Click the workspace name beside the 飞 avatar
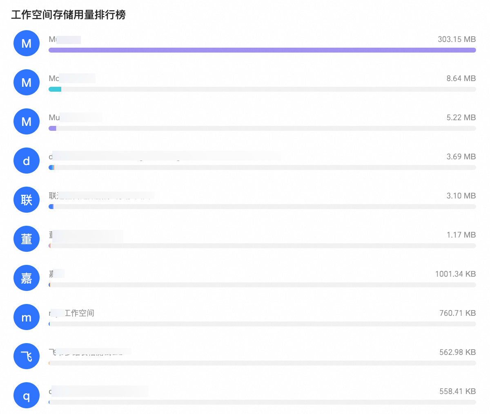Image resolution: width=490 pixels, height=414 pixels. [x=90, y=352]
